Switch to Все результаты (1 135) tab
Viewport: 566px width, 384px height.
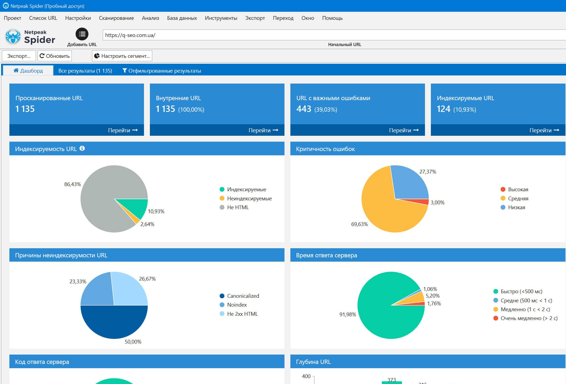(85, 71)
